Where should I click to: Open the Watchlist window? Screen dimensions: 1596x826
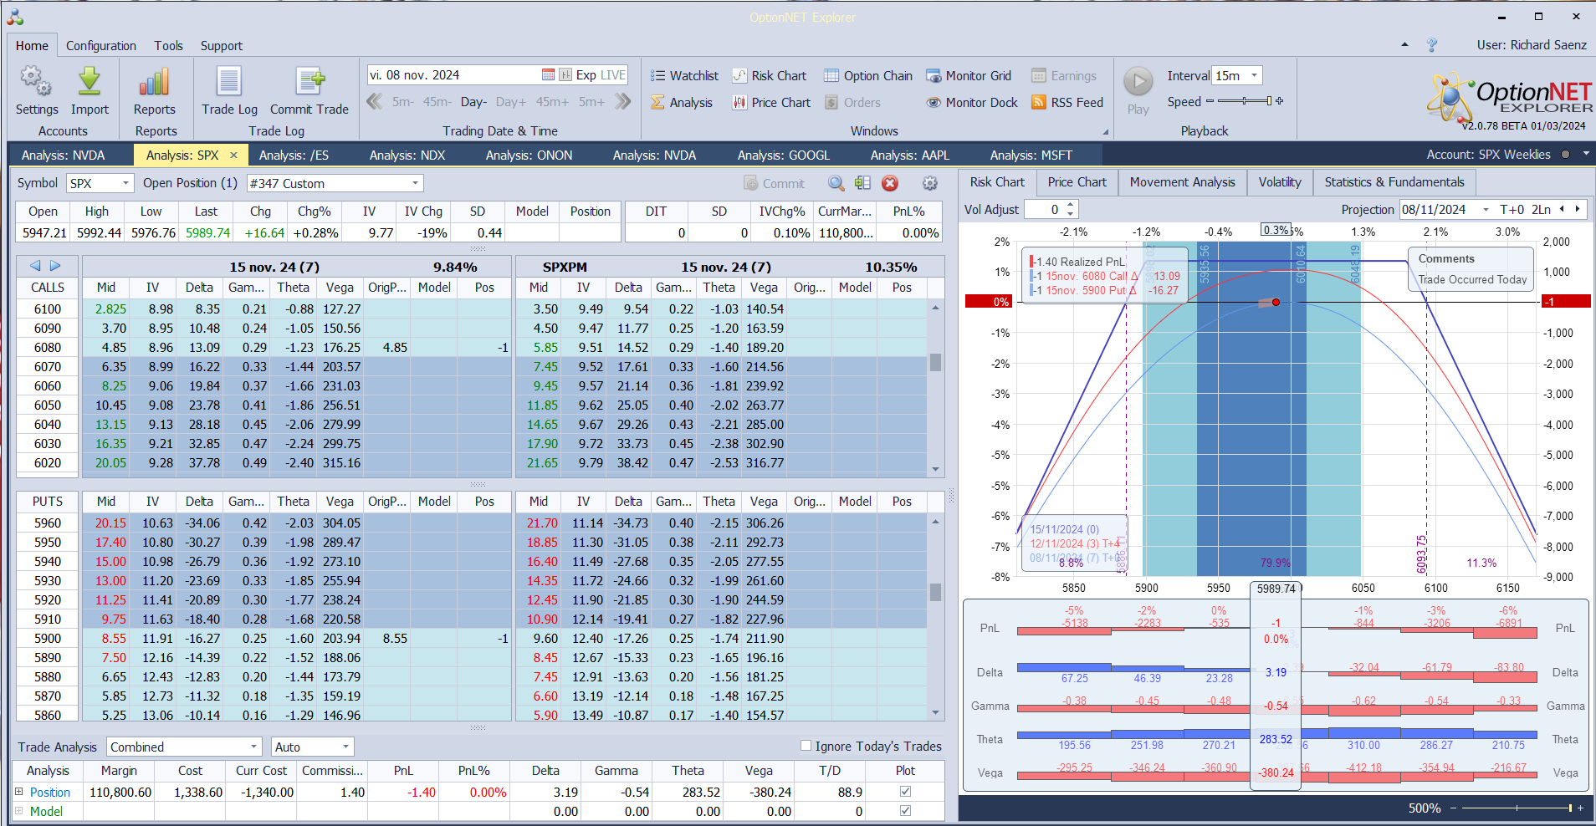[684, 76]
